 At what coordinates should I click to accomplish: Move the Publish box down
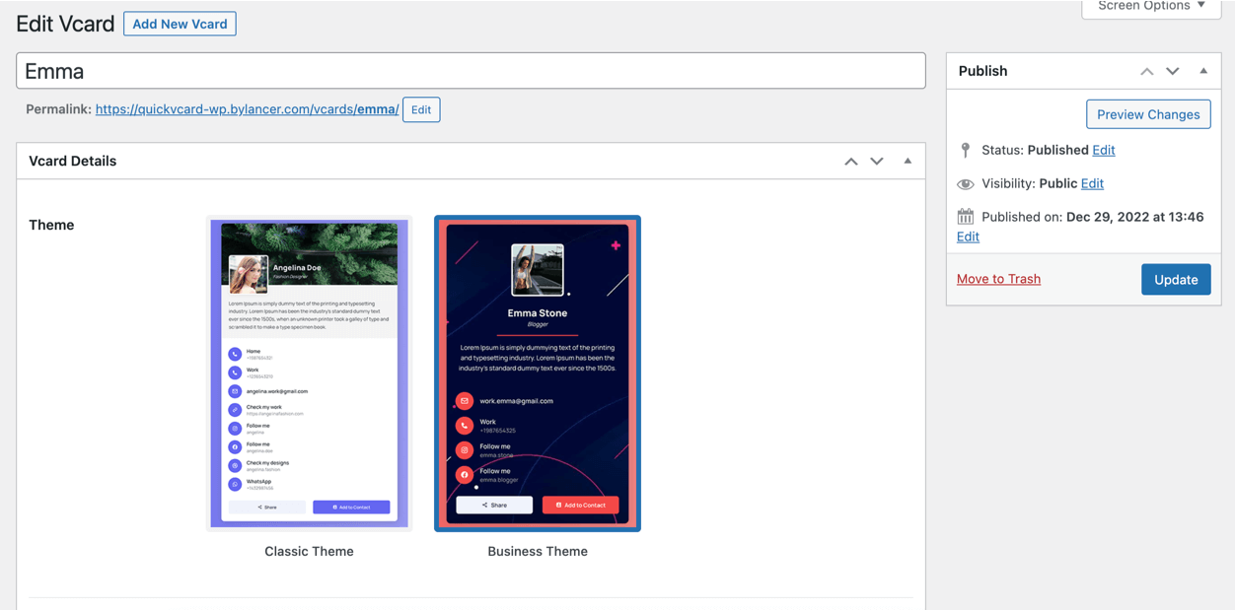point(1173,71)
